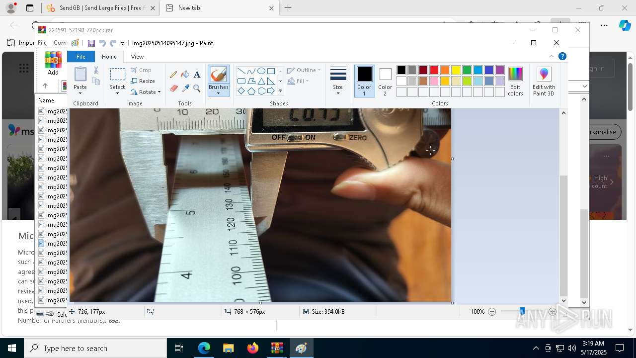Open Paint Help question mark icon
Image resolution: width=636 pixels, height=358 pixels.
(562, 56)
